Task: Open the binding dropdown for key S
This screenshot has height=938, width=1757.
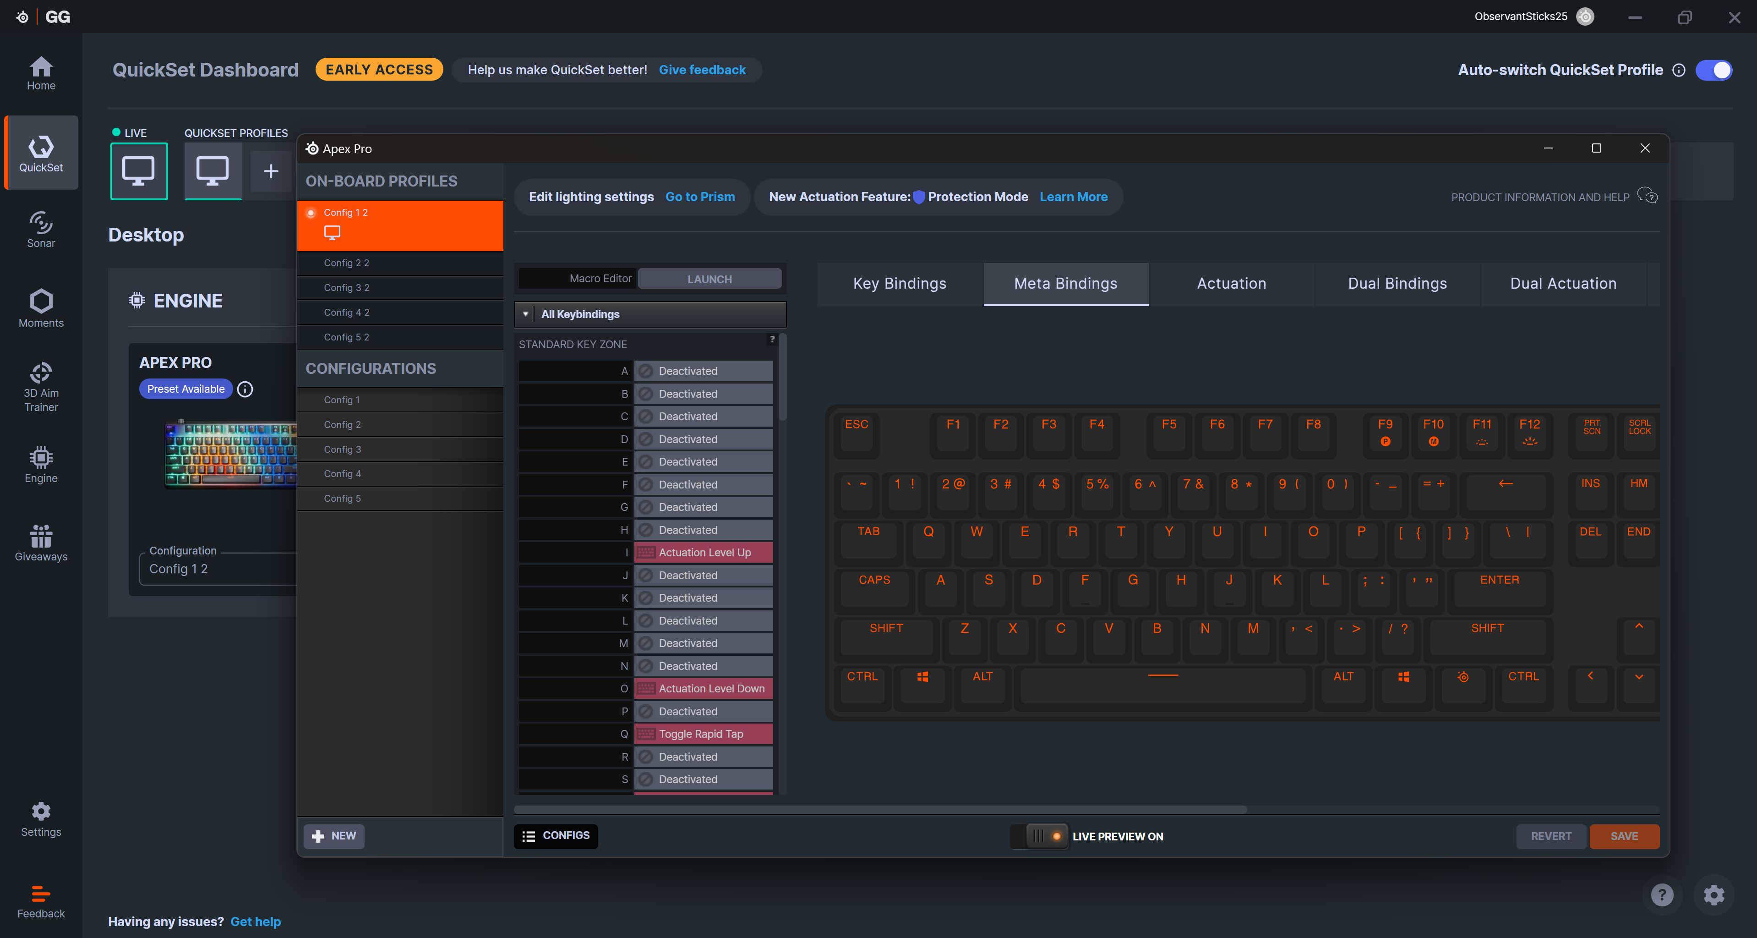Action: click(703, 779)
